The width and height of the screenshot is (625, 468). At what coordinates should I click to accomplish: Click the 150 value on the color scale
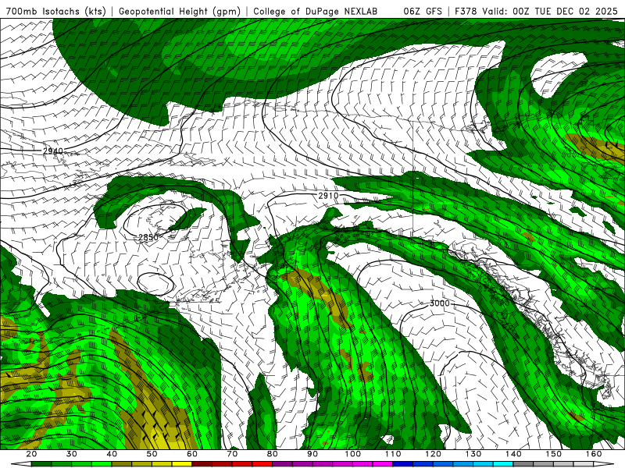(x=554, y=454)
